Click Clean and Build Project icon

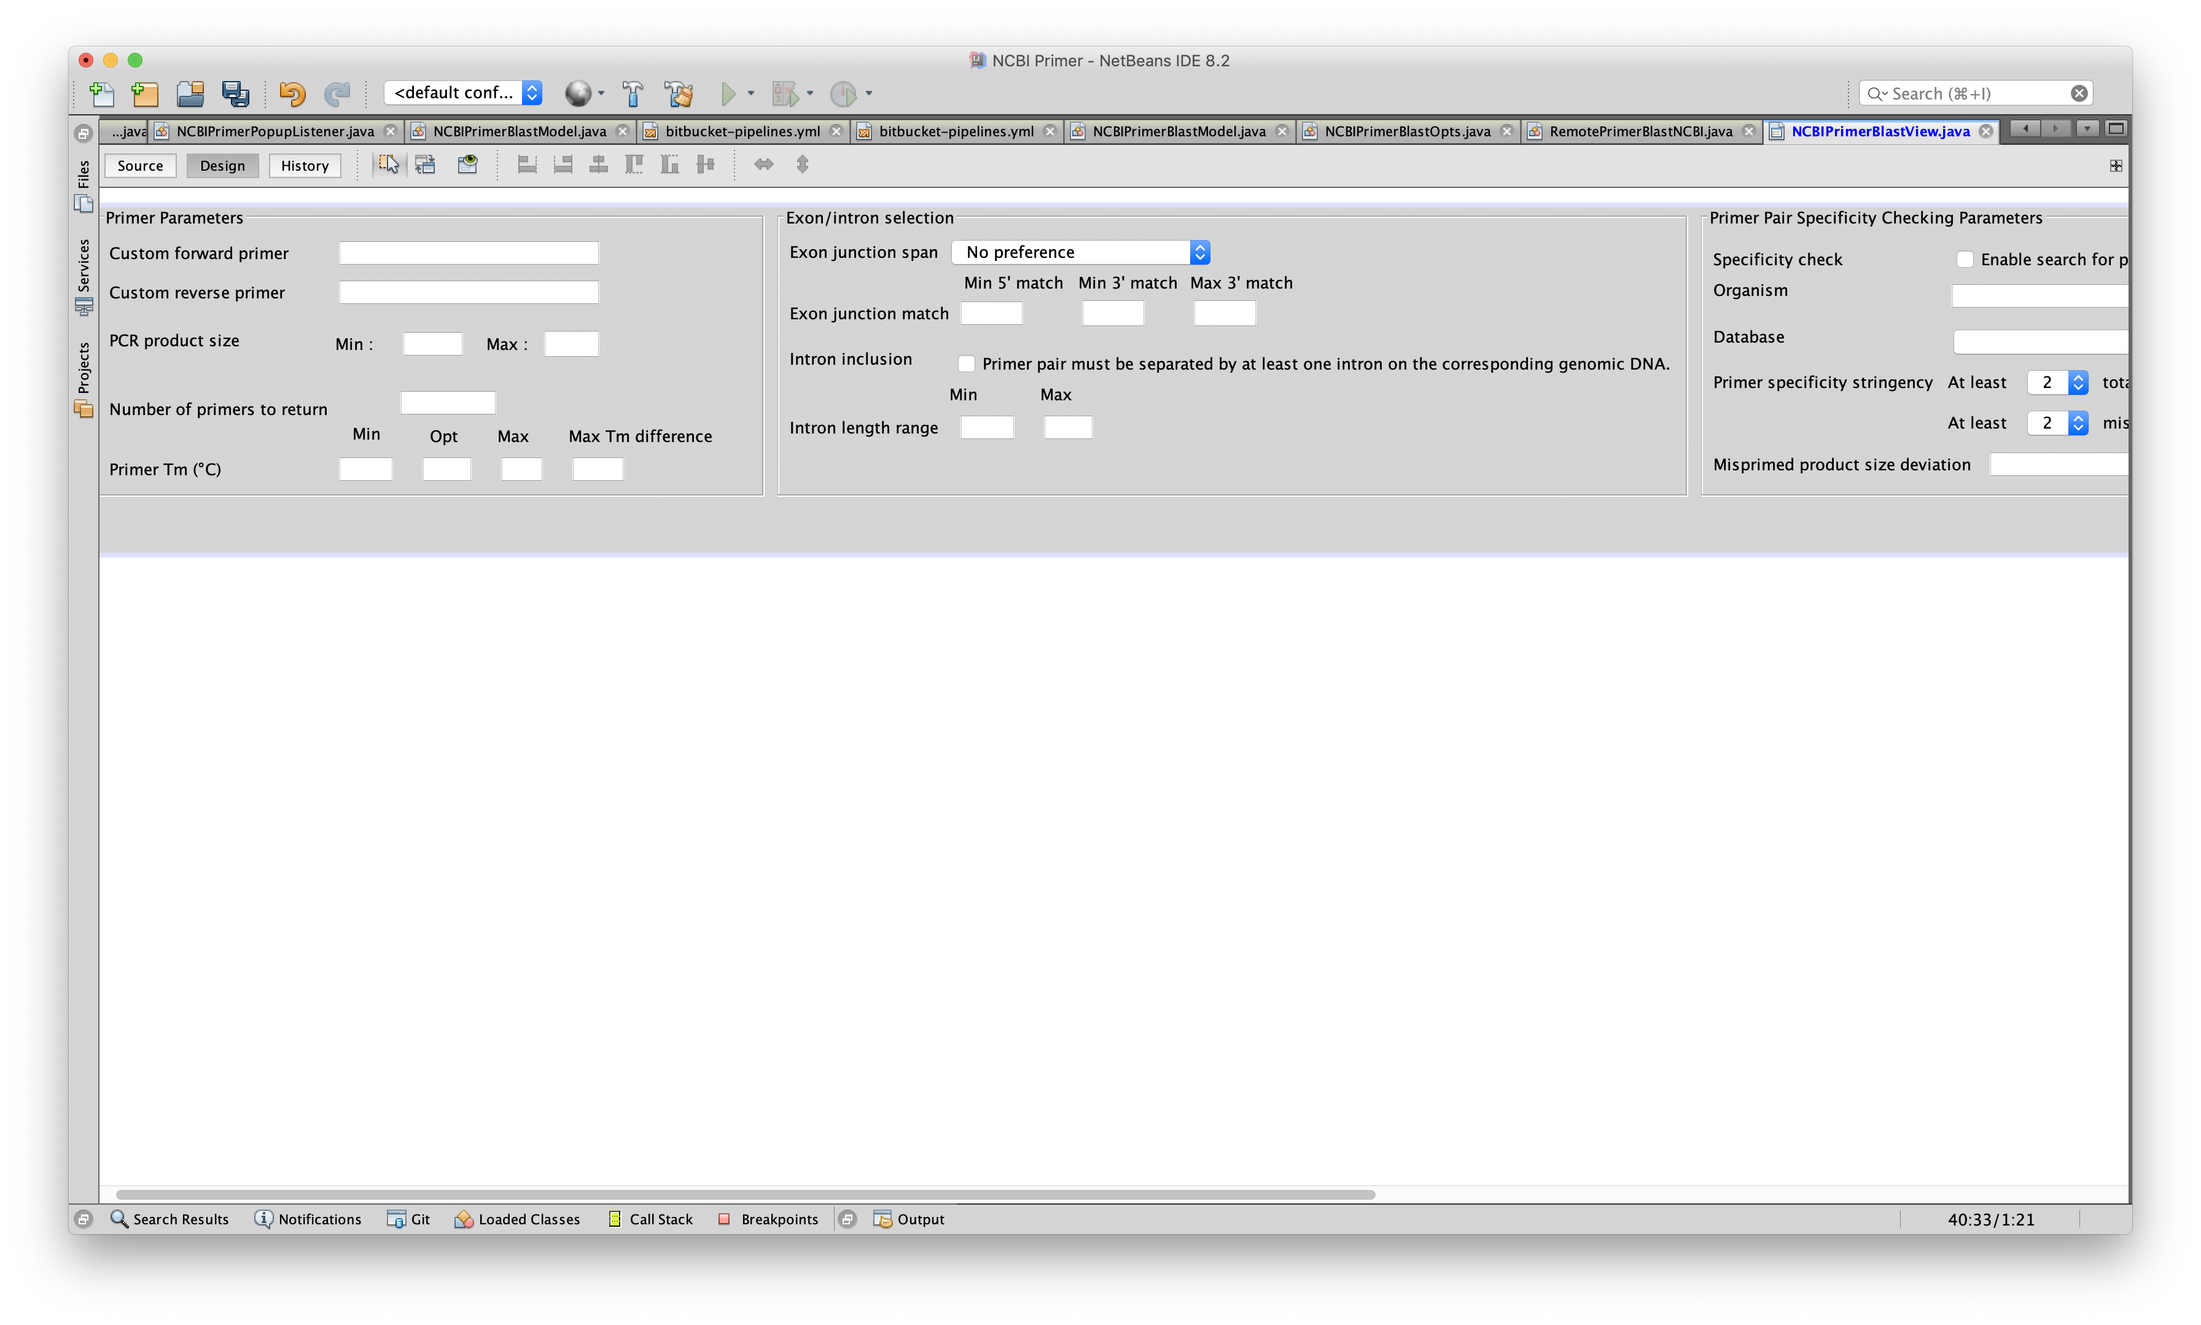coord(679,93)
